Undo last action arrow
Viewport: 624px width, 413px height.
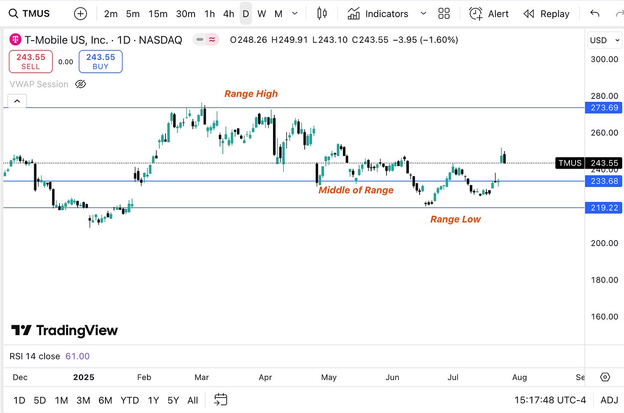(x=595, y=14)
